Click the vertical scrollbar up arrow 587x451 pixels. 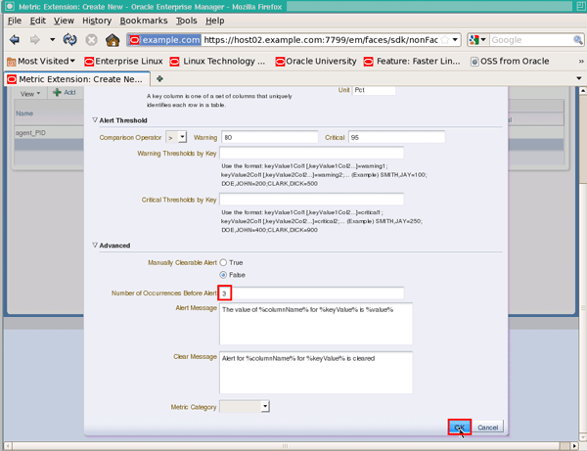pyautogui.click(x=583, y=91)
